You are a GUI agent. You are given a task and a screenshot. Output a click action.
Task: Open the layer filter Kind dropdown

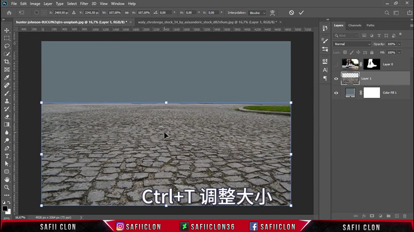point(346,36)
